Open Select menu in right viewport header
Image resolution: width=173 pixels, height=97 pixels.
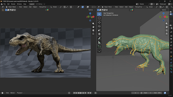[x=121, y=7]
